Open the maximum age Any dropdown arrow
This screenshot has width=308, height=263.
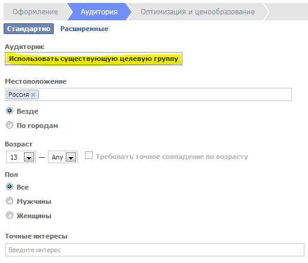click(71, 157)
